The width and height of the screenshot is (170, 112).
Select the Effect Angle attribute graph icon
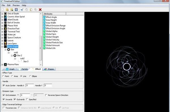tap(44, 17)
